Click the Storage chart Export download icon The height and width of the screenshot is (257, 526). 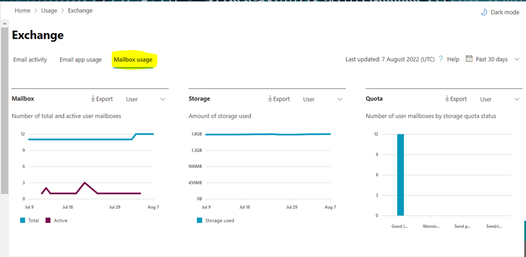coord(270,99)
